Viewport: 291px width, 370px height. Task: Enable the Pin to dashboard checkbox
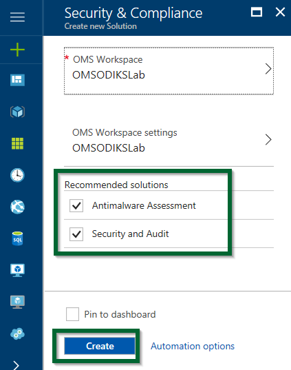[72, 314]
